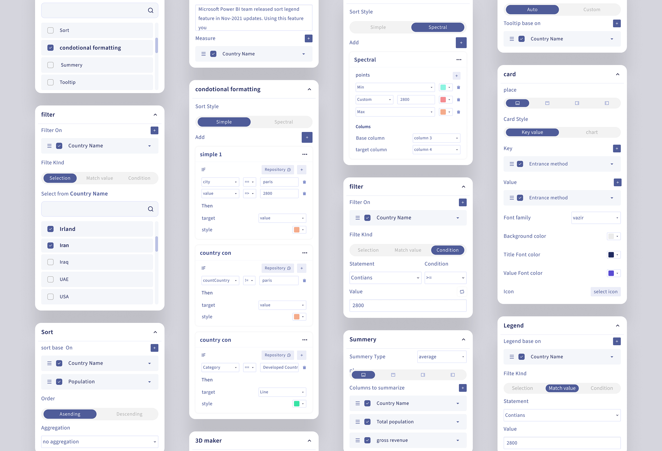
Task: Toggle conditional formatting checkbox in left panel
Action: tap(50, 48)
